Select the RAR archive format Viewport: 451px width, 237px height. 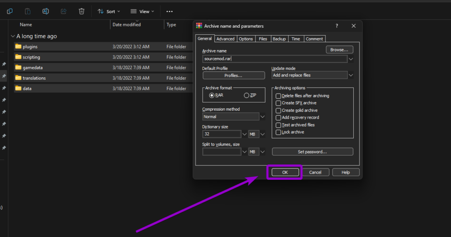[x=212, y=95]
